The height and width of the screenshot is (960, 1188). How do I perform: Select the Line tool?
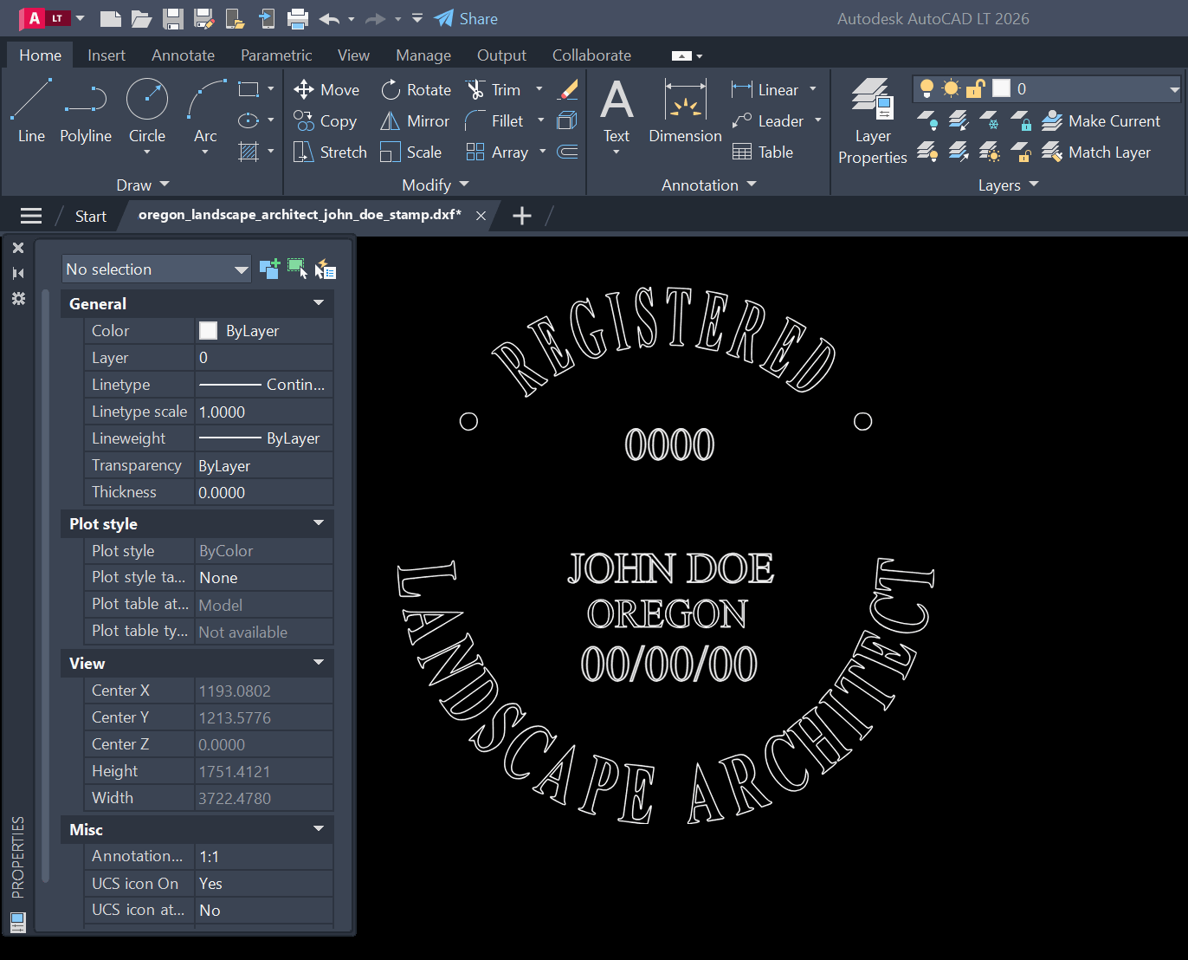[31, 111]
